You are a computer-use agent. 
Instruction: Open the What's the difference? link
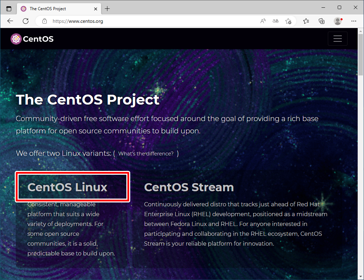pos(146,154)
